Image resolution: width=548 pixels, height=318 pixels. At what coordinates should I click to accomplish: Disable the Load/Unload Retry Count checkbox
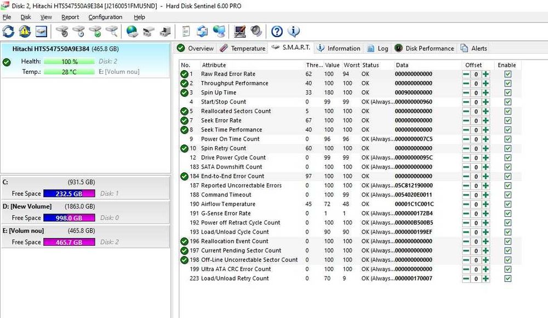click(x=508, y=279)
